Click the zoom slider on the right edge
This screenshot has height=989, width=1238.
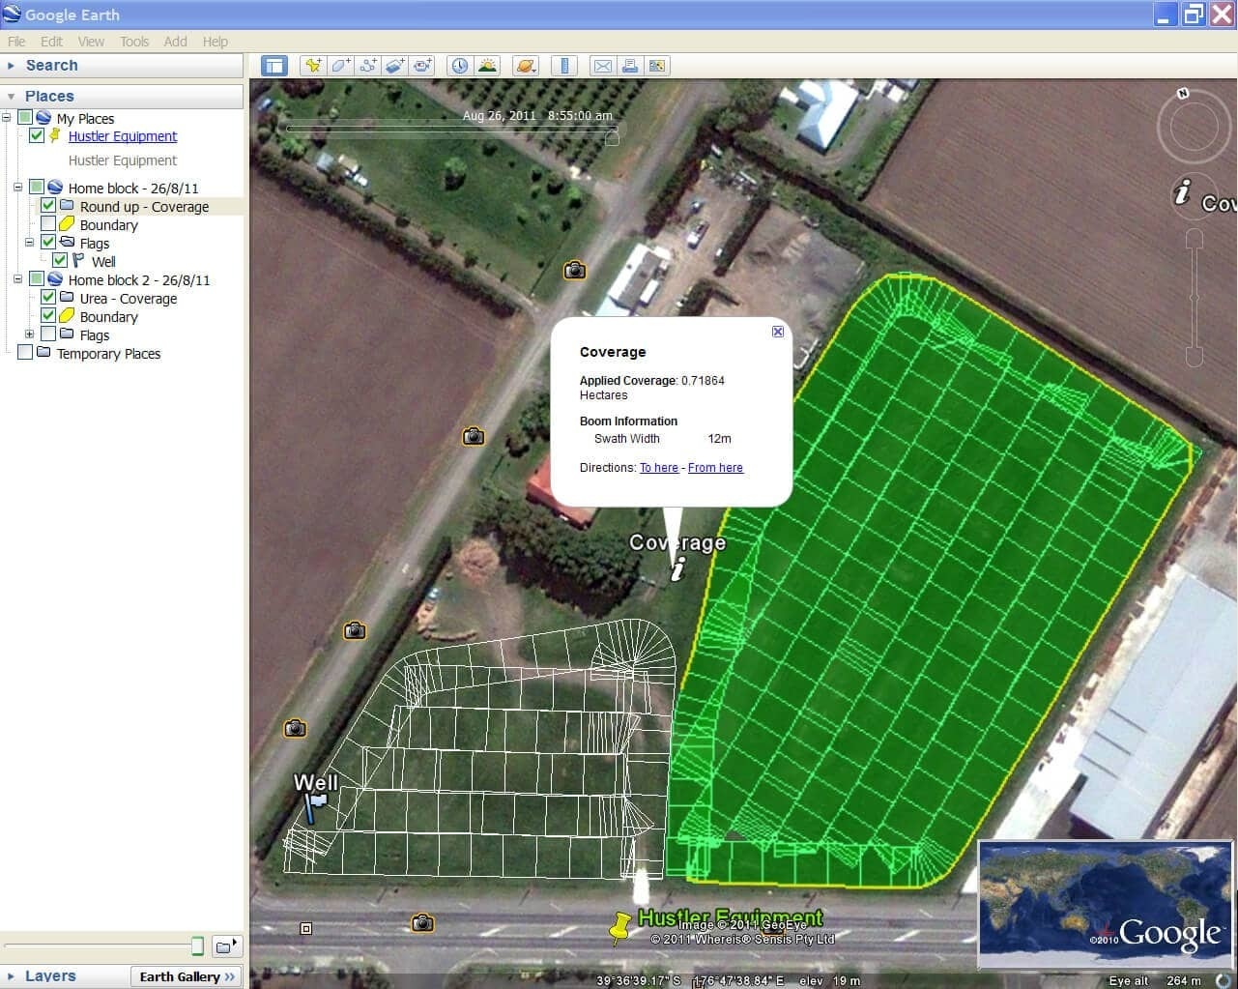pyautogui.click(x=1195, y=298)
